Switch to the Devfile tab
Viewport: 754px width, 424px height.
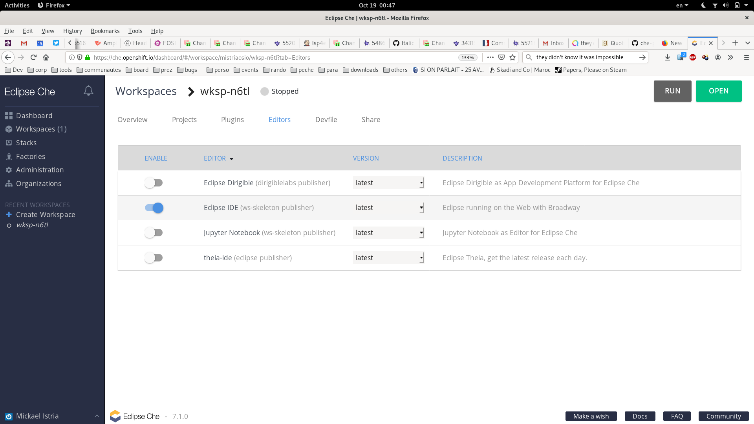pos(326,119)
